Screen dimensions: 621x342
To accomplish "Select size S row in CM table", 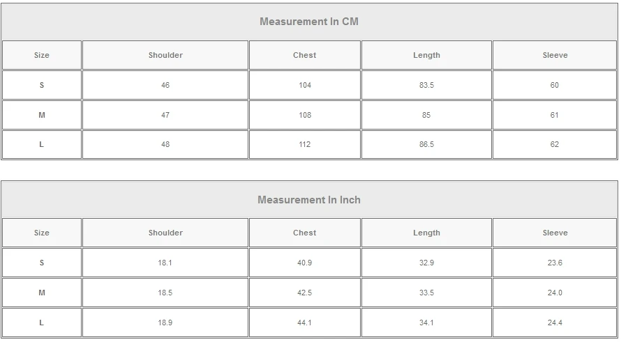I will (42, 85).
